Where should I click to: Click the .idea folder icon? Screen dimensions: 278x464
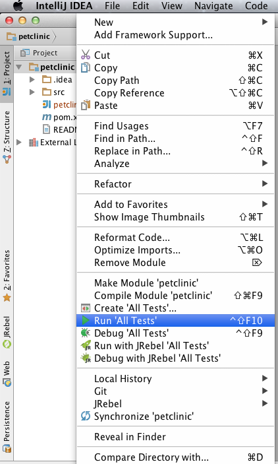47,79
